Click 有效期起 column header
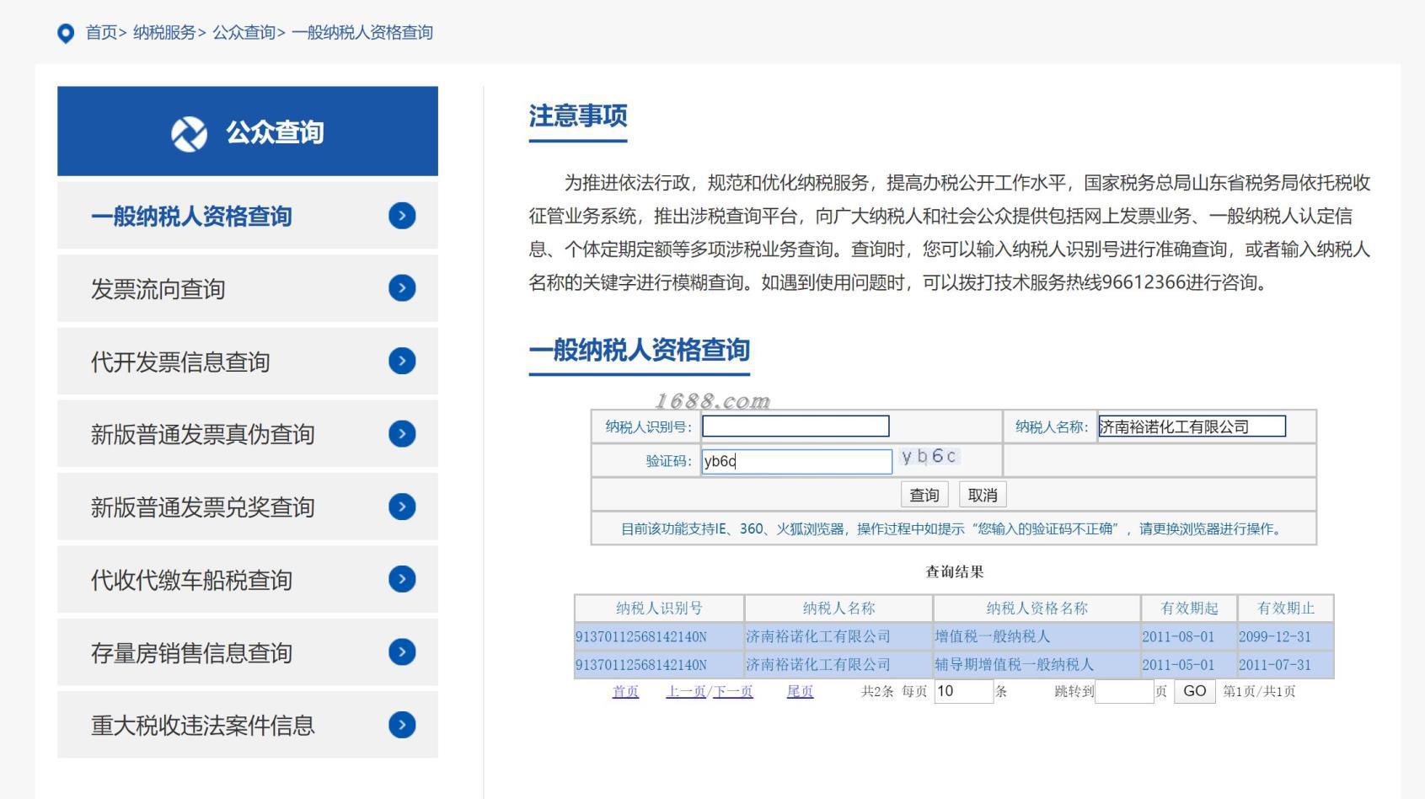This screenshot has width=1425, height=799. click(1189, 609)
